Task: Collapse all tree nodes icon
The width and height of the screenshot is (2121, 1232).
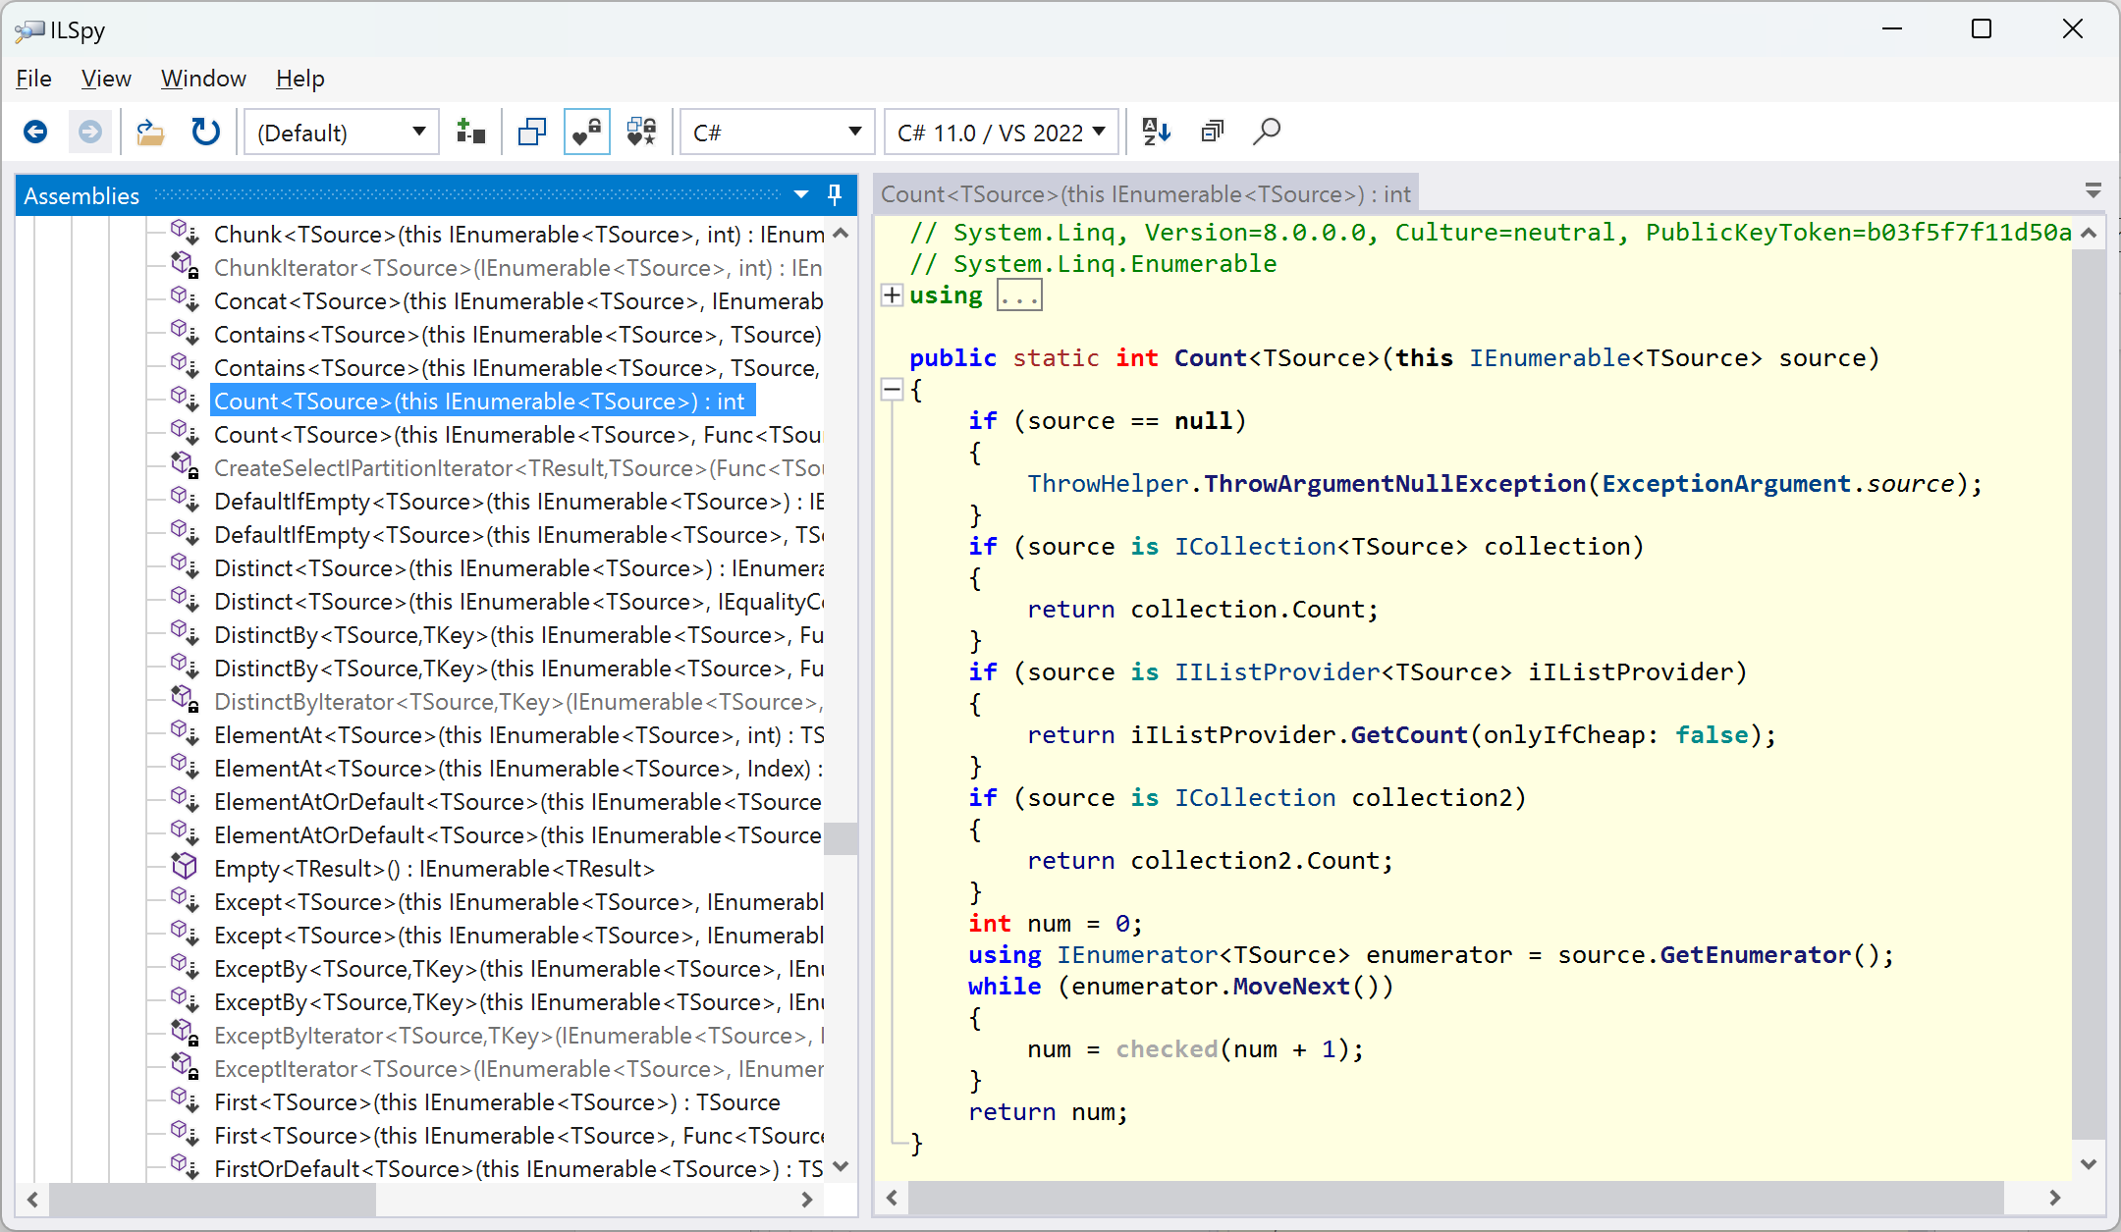Action: [x=1213, y=132]
